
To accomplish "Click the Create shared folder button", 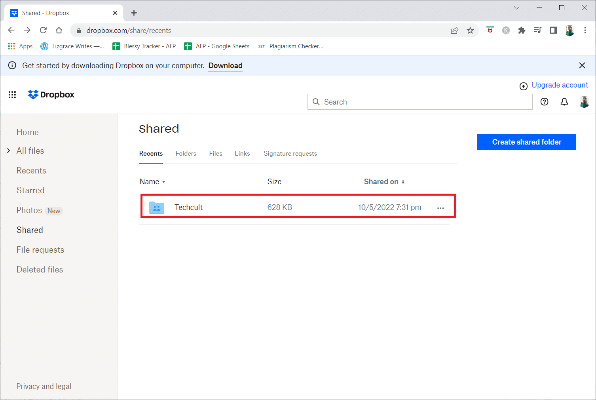I will coord(527,142).
